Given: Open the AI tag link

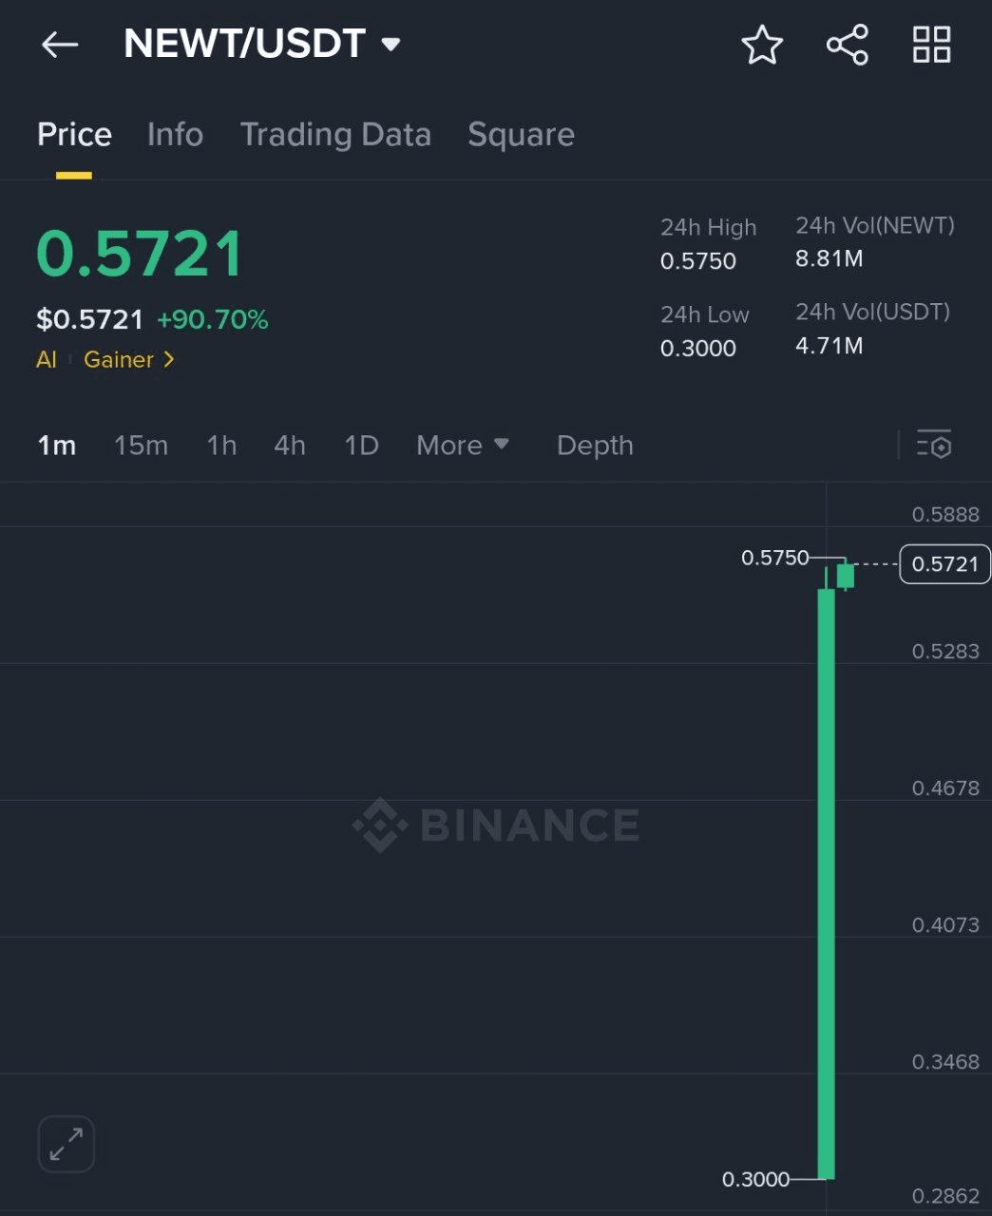Looking at the screenshot, I should point(47,360).
